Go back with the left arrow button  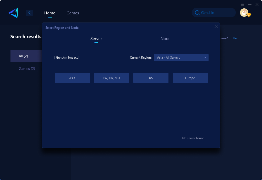click(x=29, y=13)
